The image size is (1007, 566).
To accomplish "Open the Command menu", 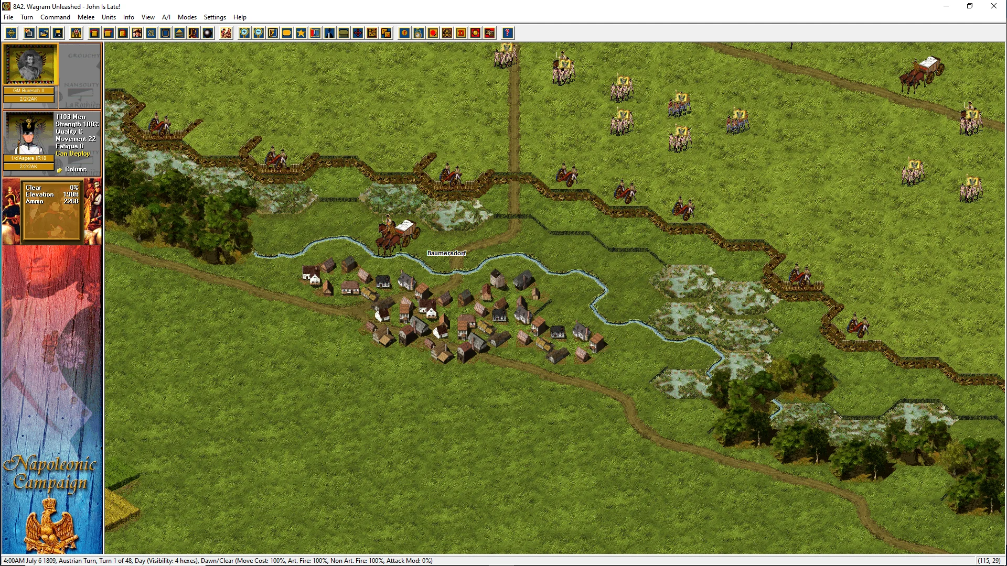I will pyautogui.click(x=55, y=17).
